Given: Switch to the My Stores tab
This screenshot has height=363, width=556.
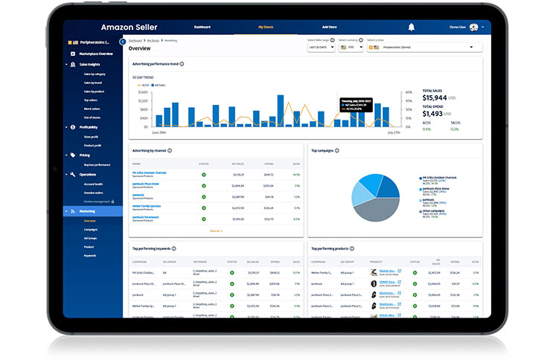Looking at the screenshot, I should point(266,27).
